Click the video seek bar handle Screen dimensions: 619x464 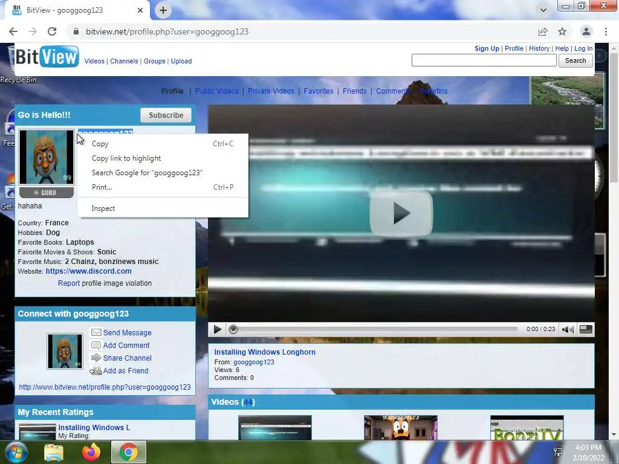coord(233,329)
